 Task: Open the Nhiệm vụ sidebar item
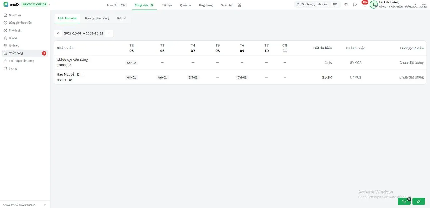[25, 15]
